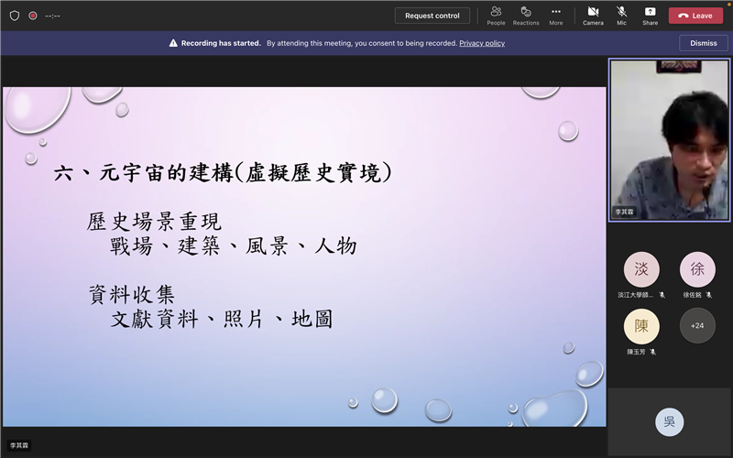Click the red recording indicator icon
This screenshot has height=458, width=733.
(x=33, y=16)
